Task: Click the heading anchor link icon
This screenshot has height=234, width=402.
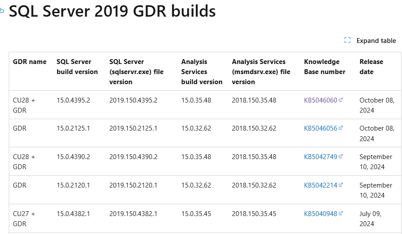Action: 2,11
